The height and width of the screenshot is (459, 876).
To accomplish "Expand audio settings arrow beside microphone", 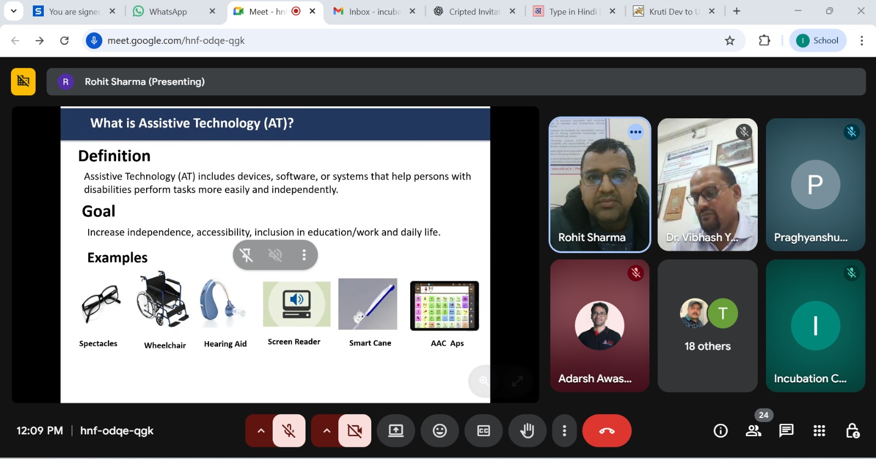I will point(261,431).
